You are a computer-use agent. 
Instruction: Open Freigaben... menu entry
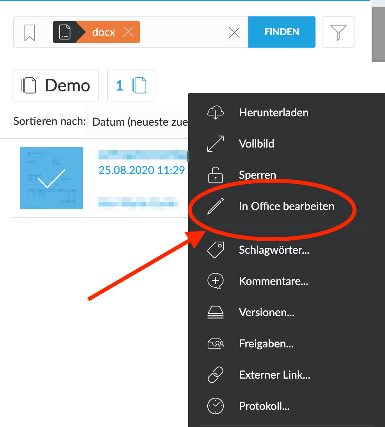coord(266,344)
